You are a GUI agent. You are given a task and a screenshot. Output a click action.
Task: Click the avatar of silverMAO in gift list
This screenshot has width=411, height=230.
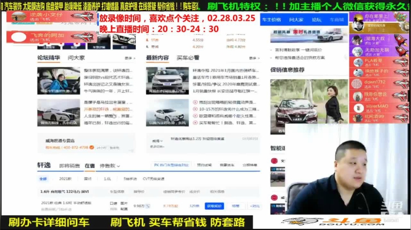(358, 108)
